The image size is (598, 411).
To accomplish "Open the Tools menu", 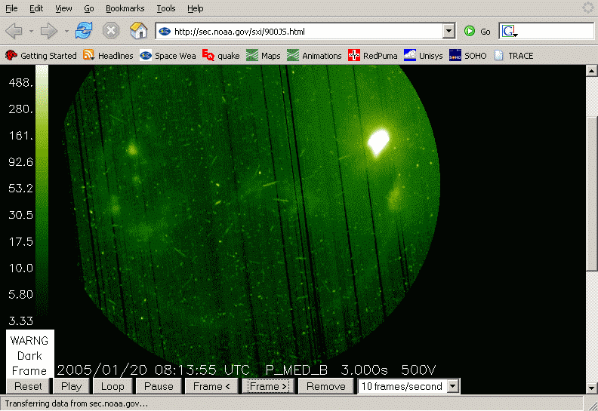I will (166, 8).
